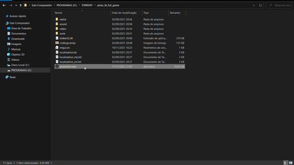
Task: Click the Aplicativo type cell
Action: coord(149,66)
